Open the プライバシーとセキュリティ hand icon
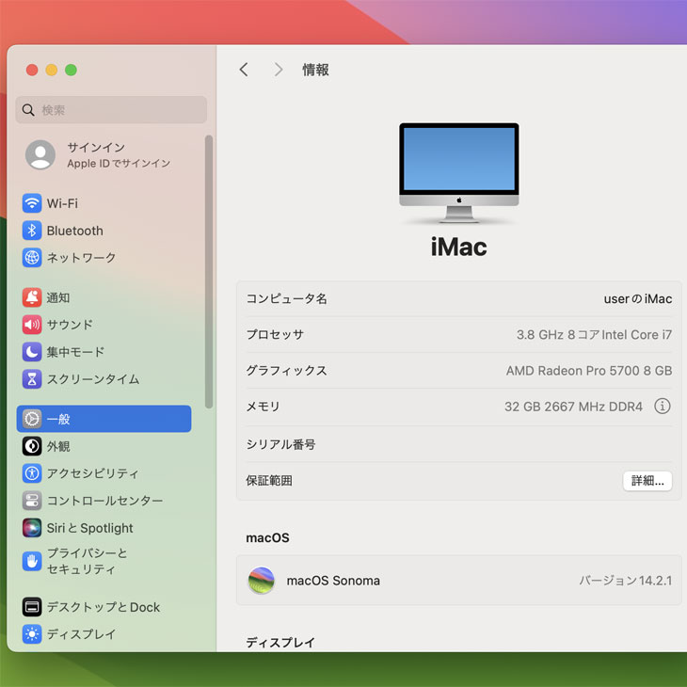Screen dimensions: 687x687 pos(32,561)
